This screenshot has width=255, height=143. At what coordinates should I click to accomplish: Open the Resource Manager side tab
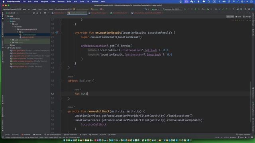pos(3,29)
